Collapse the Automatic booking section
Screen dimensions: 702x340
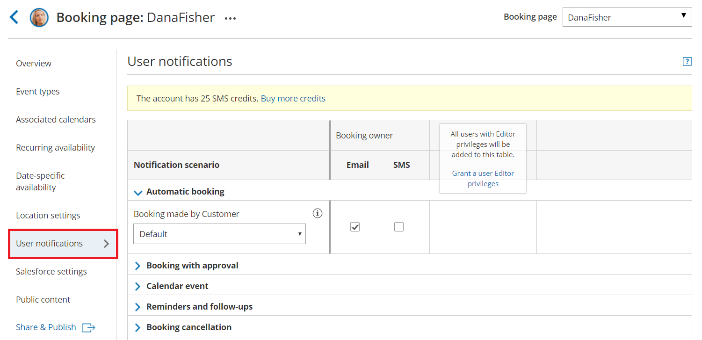pyautogui.click(x=138, y=192)
